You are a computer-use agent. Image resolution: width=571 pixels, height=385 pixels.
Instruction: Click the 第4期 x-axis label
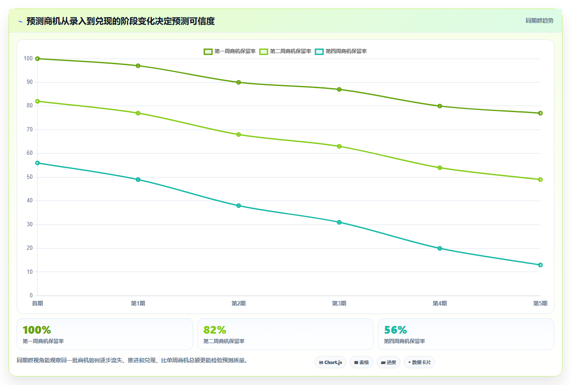pos(440,303)
